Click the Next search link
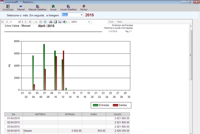 tap(119, 22)
